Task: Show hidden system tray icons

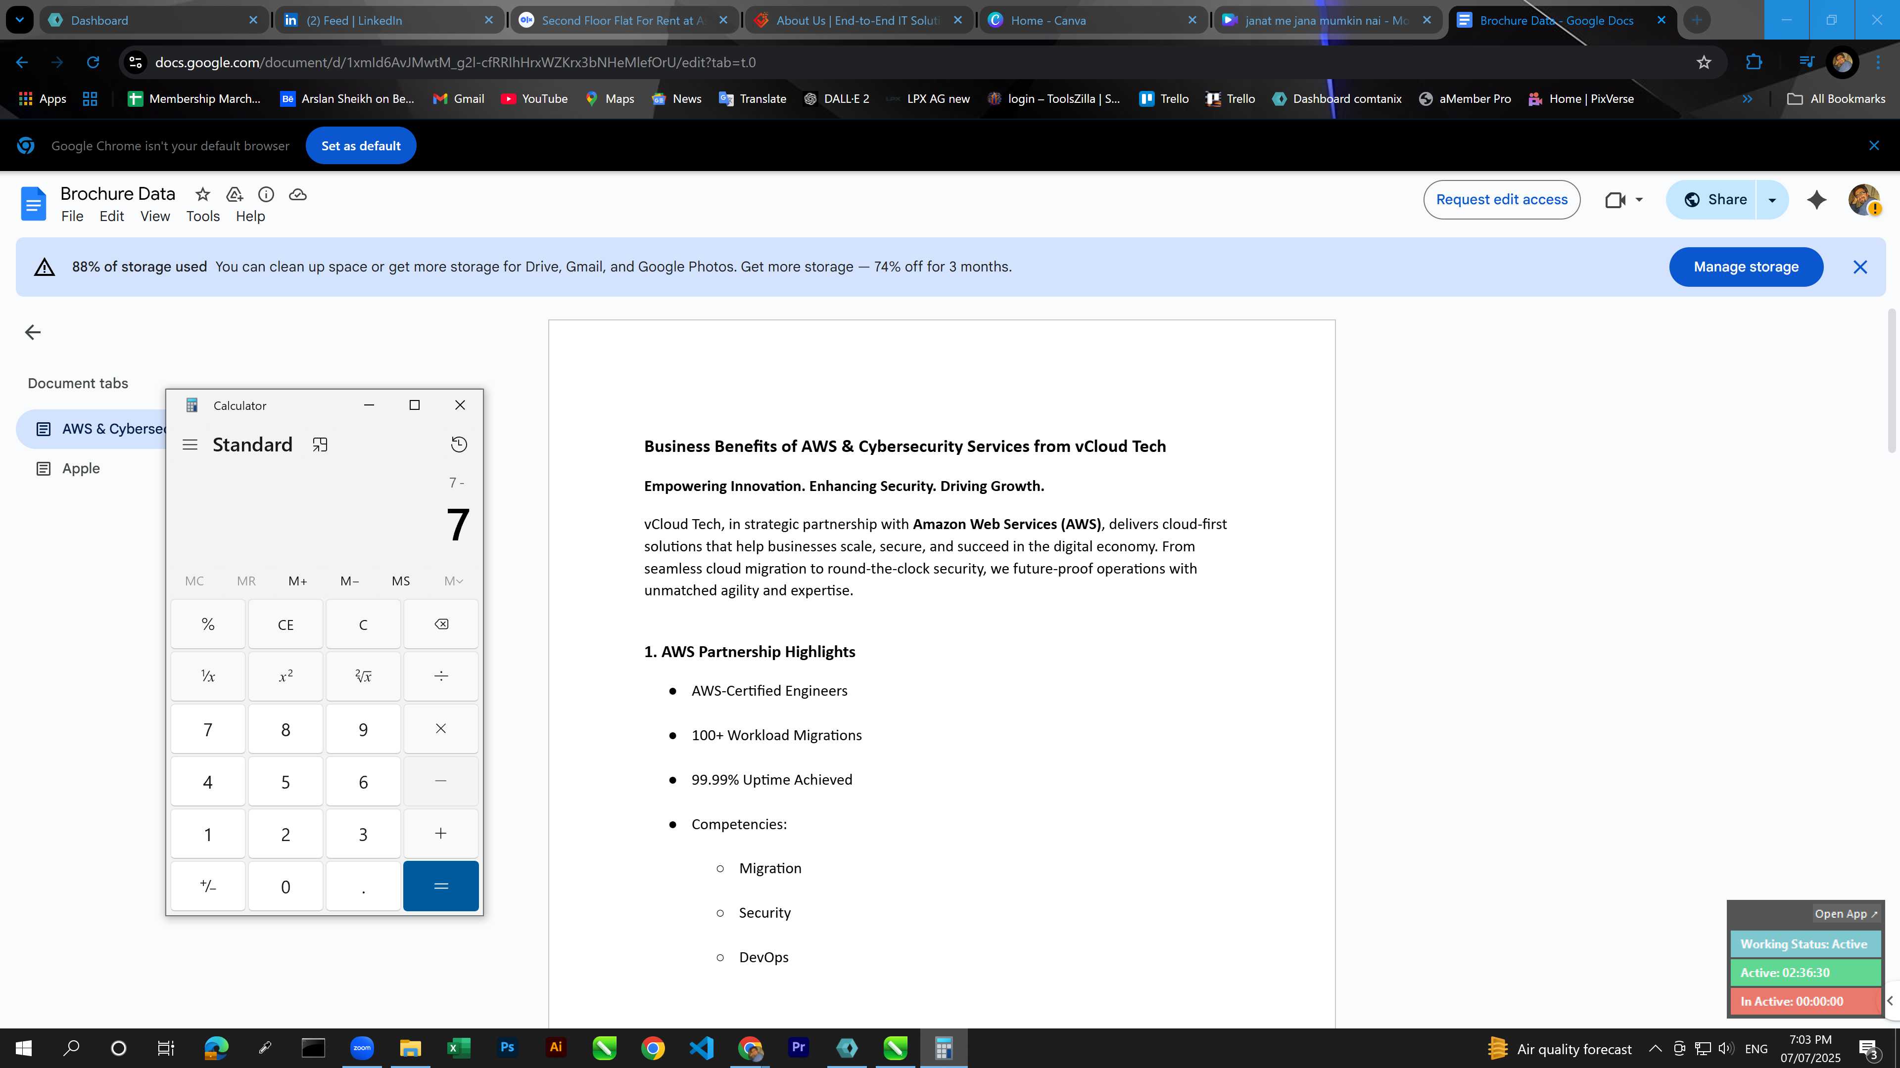Action: [1655, 1048]
